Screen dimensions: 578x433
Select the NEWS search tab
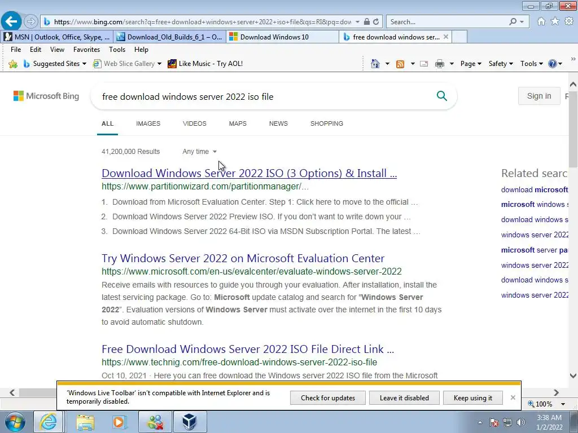click(x=278, y=123)
